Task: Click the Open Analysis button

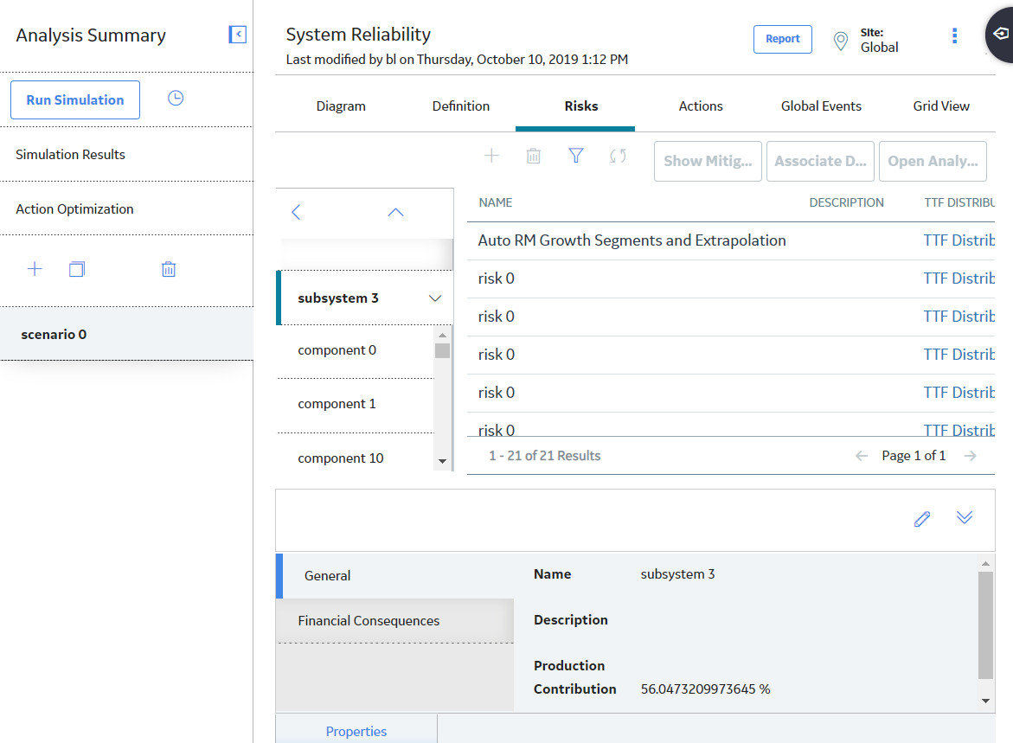Action: [x=933, y=161]
